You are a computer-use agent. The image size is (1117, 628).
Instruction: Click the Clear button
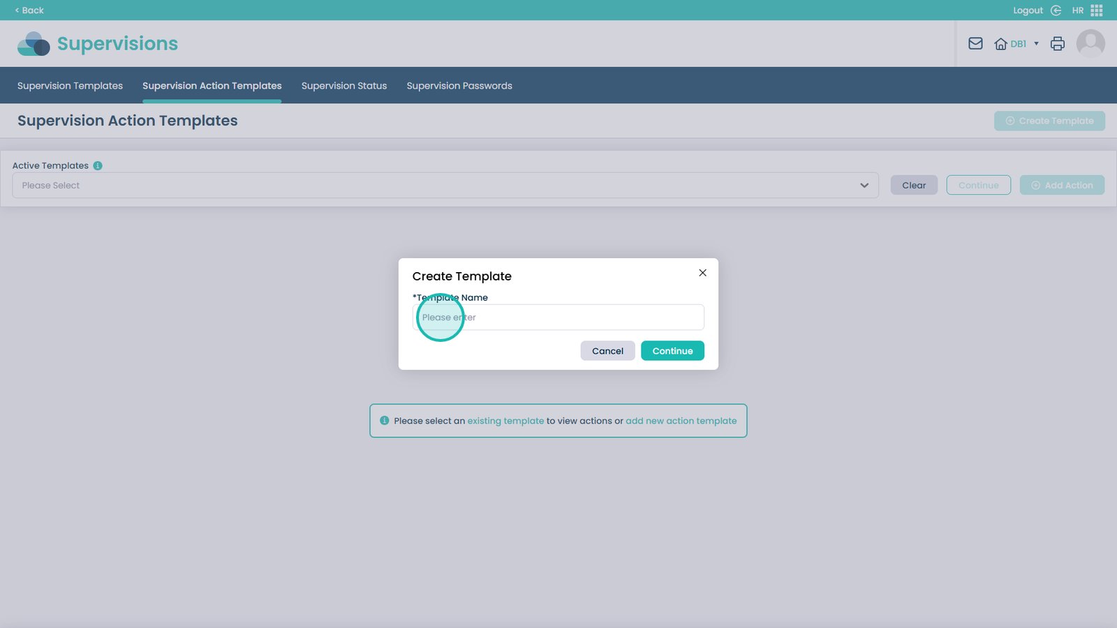pyautogui.click(x=914, y=185)
